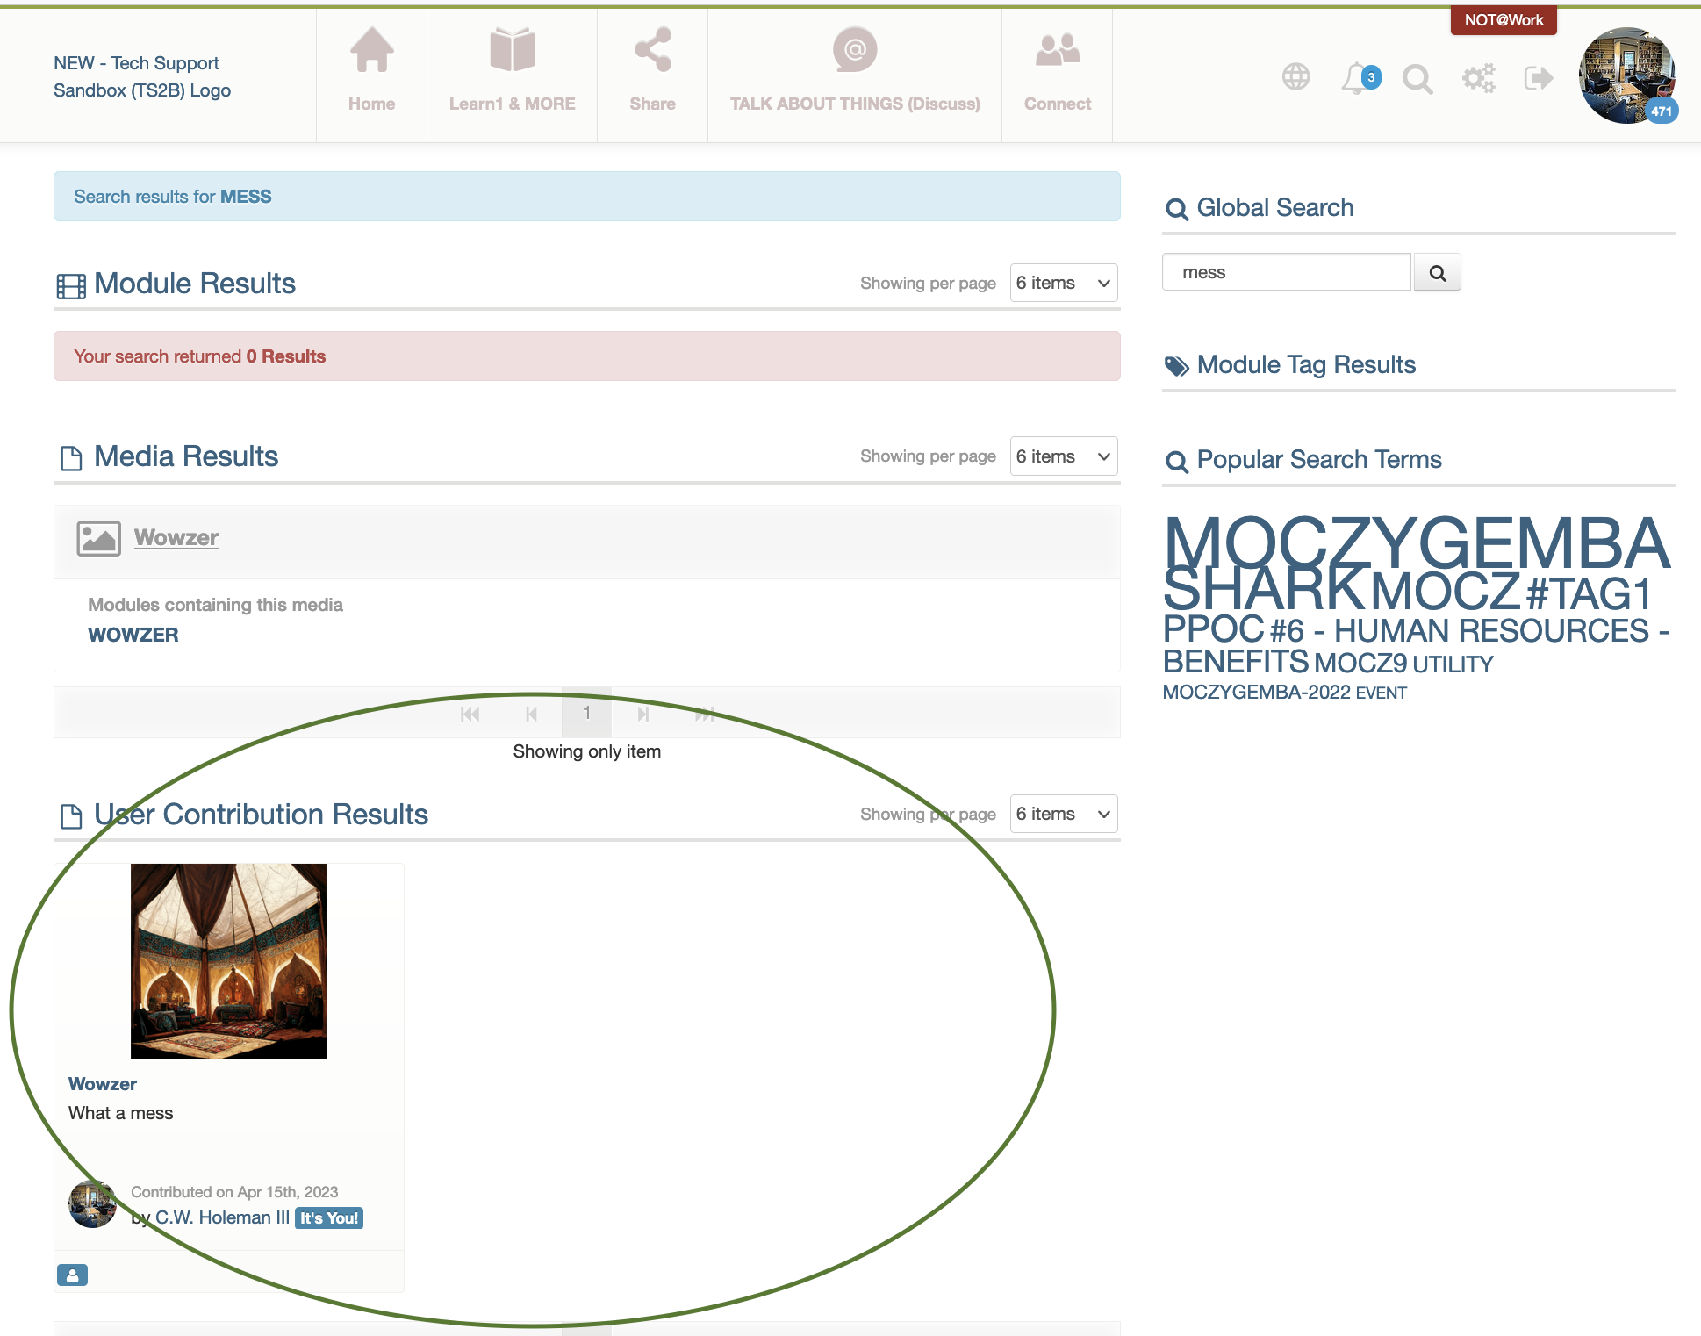Click 'Modules containing this media' label
Viewport: 1701px width, 1336px height.
[x=215, y=605]
